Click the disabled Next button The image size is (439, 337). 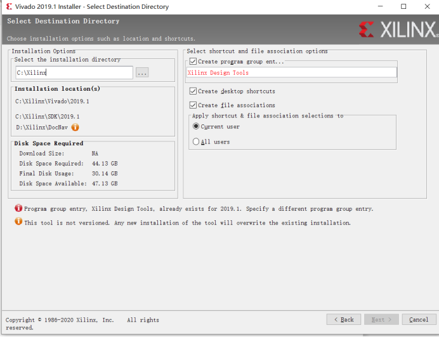(381, 319)
